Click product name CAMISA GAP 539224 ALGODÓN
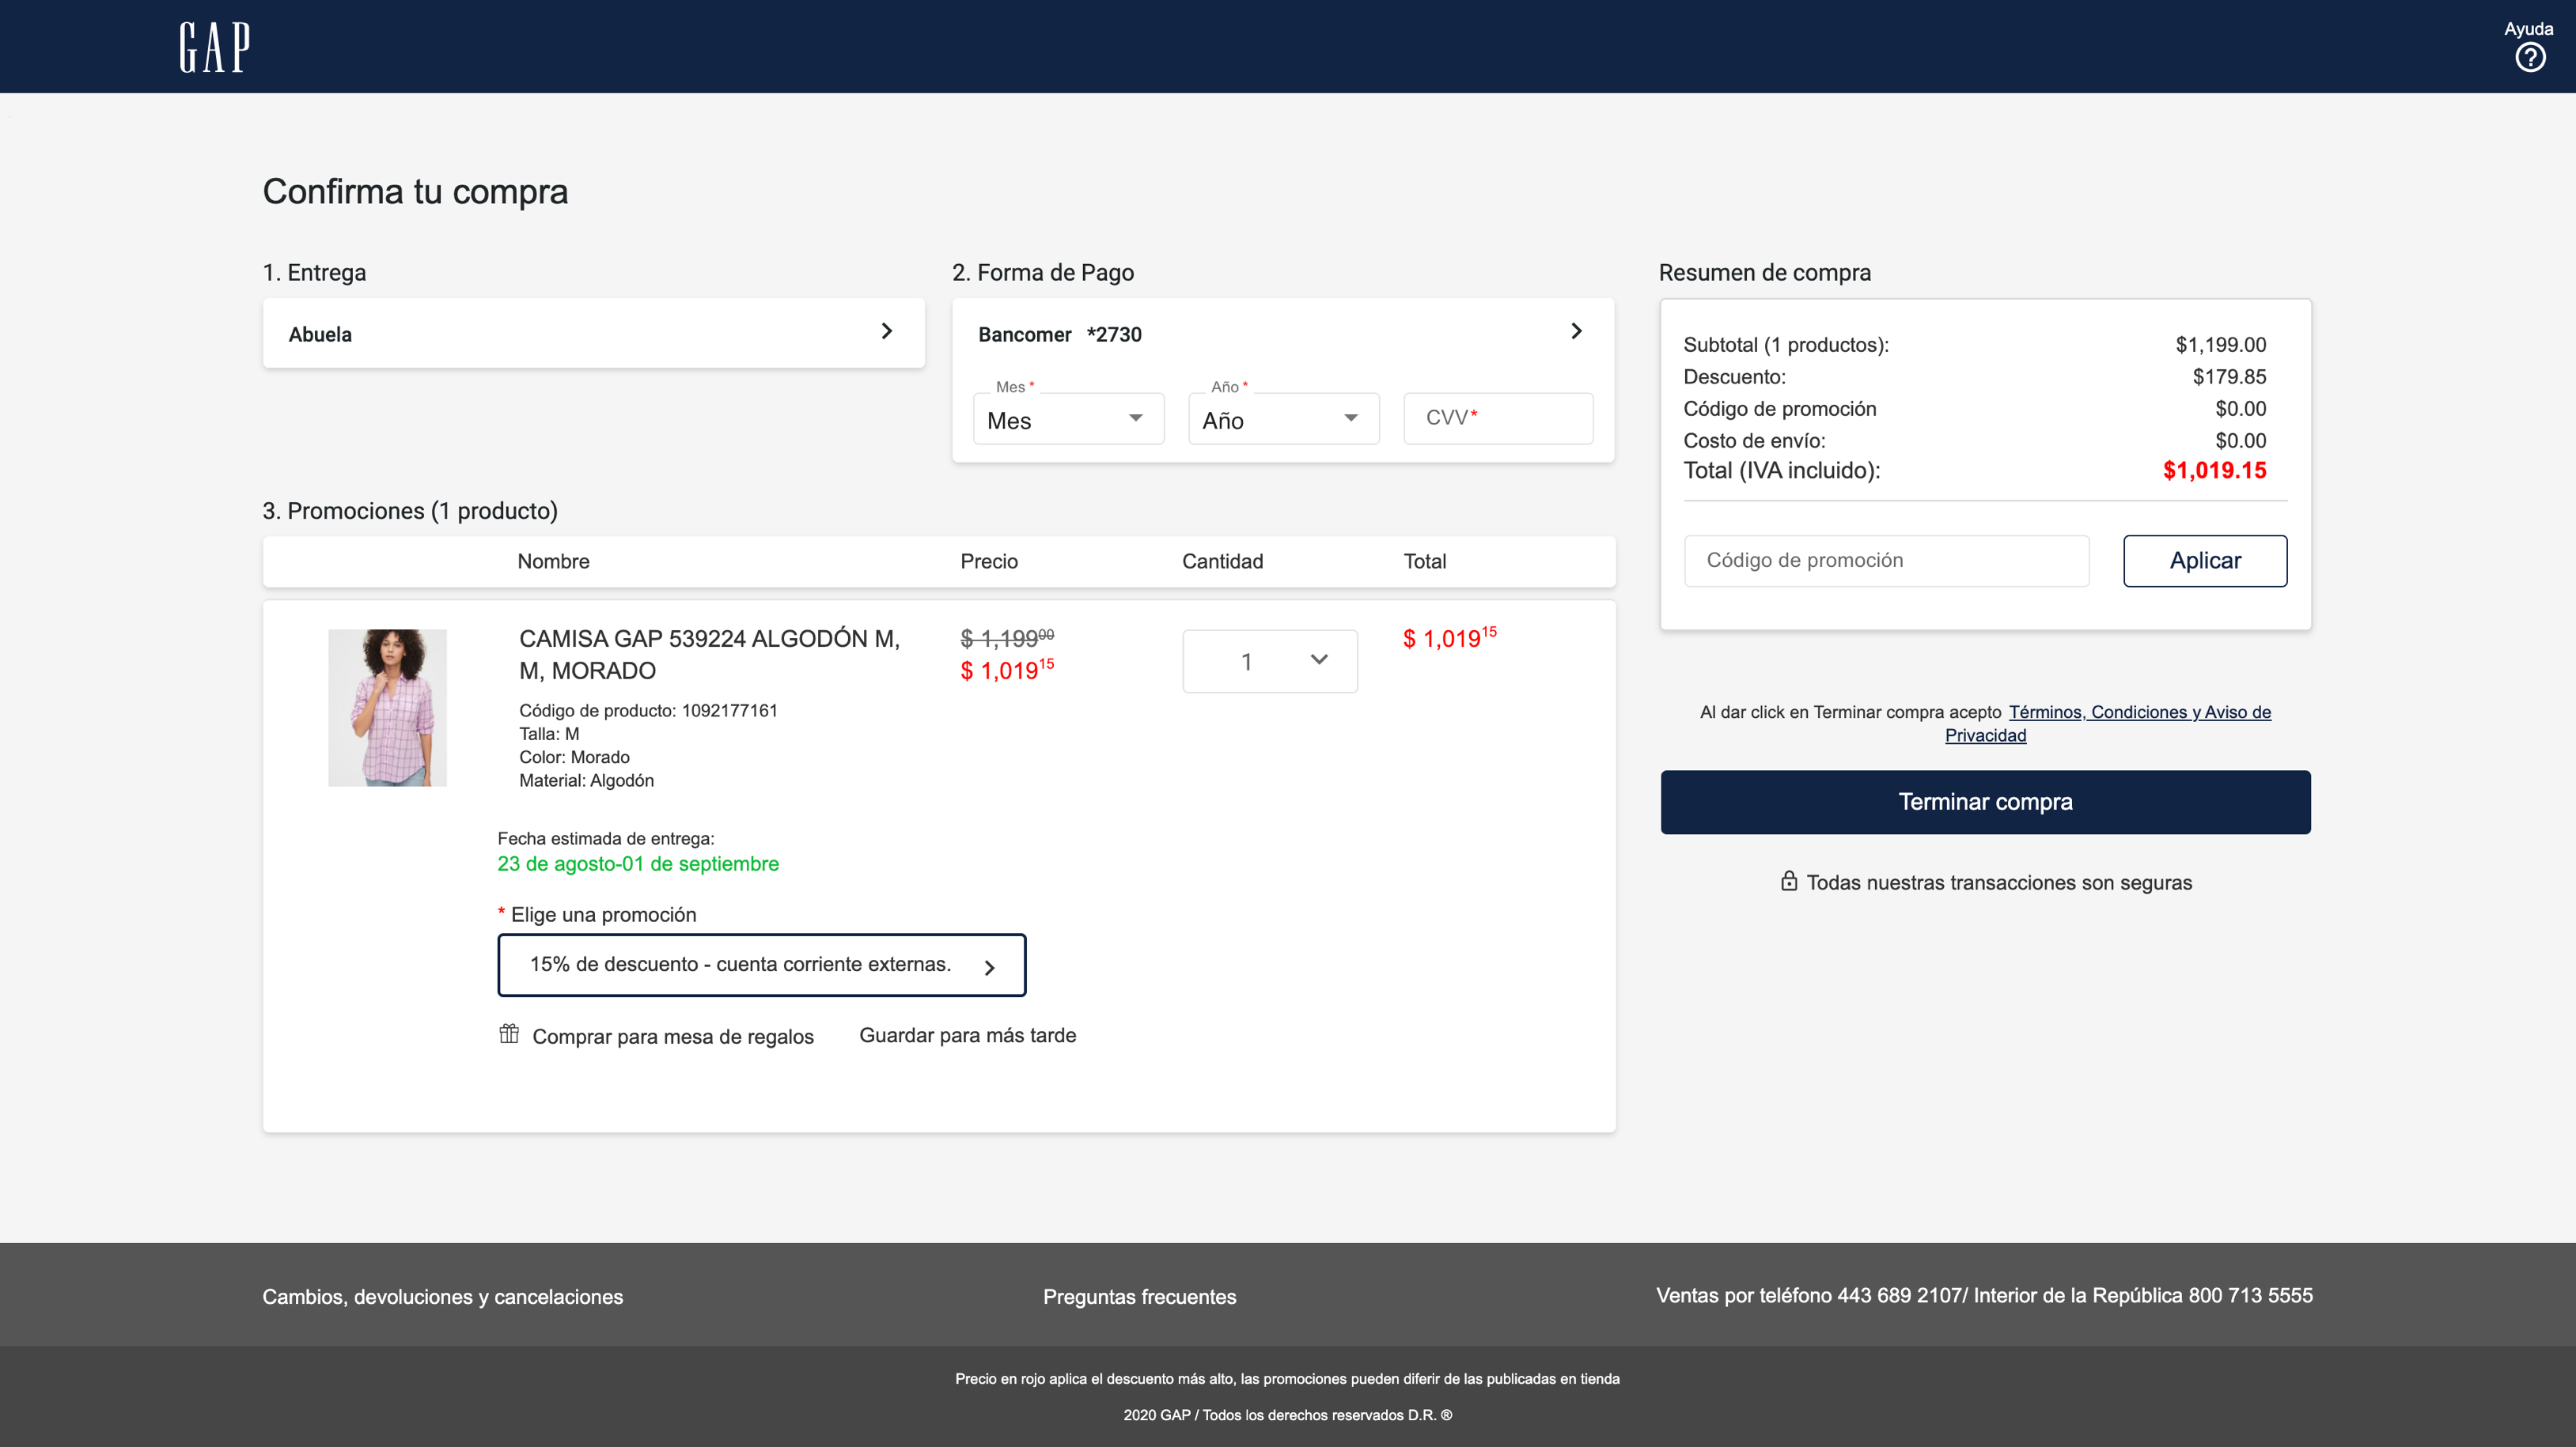Screen dimensions: 2576x1447 [x=710, y=655]
